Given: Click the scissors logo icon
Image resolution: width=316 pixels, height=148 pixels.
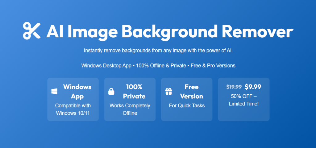Looking at the screenshot, I should pyautogui.click(x=32, y=31).
